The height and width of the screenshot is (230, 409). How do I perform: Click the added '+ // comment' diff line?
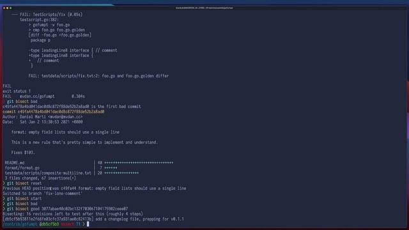(44, 61)
